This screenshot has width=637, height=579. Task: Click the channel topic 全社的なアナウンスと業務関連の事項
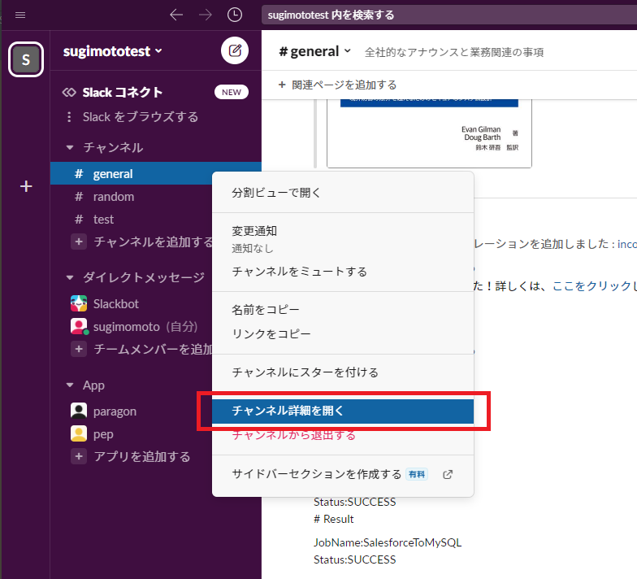pyautogui.click(x=453, y=52)
